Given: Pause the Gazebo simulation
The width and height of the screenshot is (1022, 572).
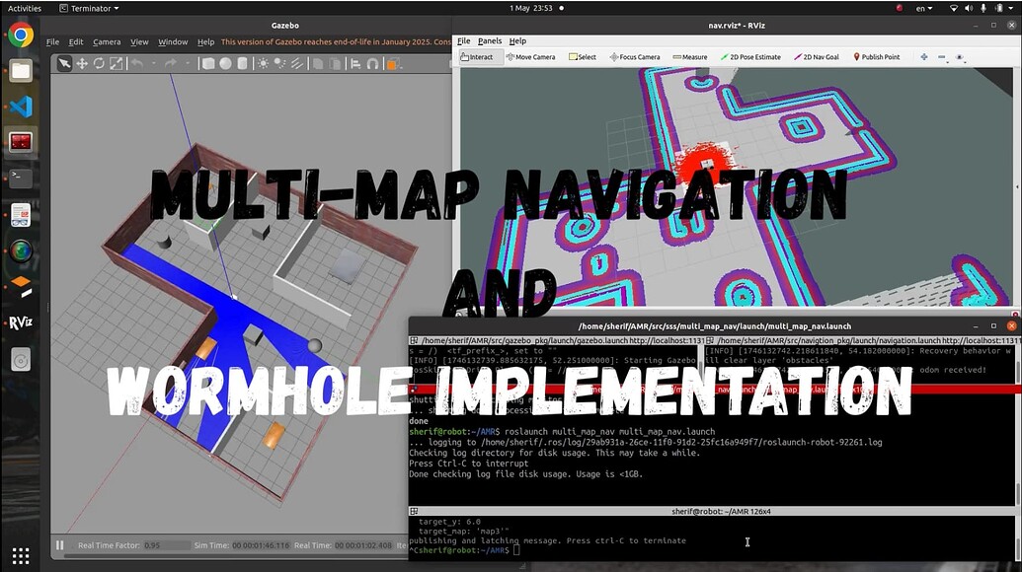Looking at the screenshot, I should coord(59,544).
